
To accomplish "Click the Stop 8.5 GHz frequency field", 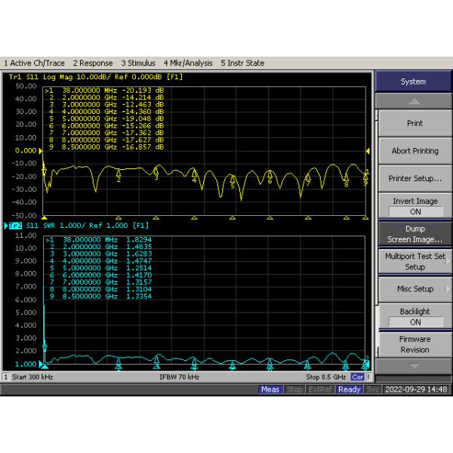I will [325, 376].
